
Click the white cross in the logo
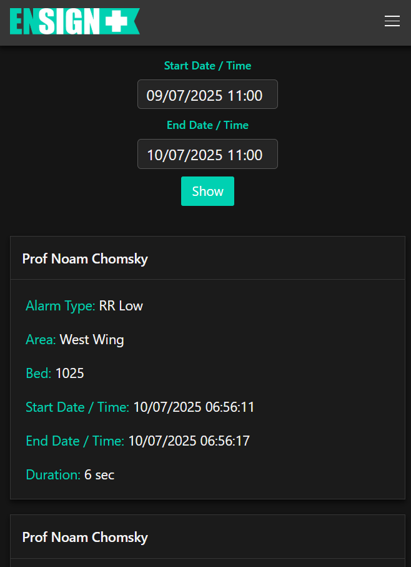(x=116, y=22)
